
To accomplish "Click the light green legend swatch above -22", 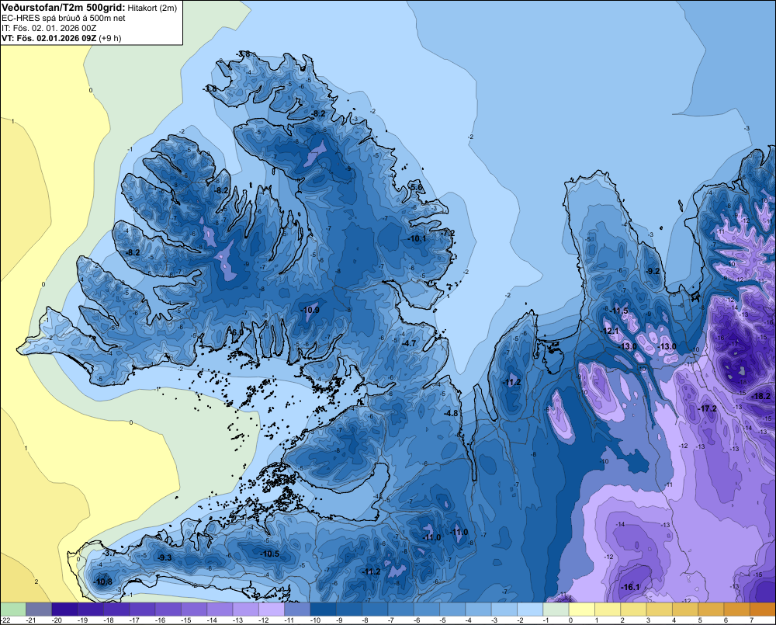I will [13, 609].
